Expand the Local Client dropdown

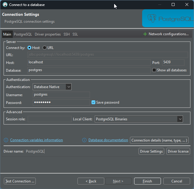(139, 119)
